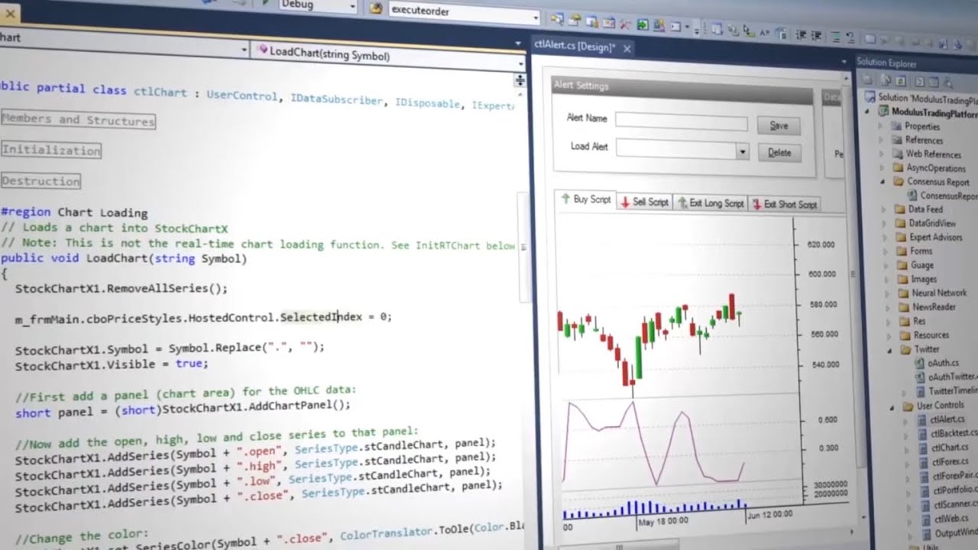Click the solution 'ModulusTradingPlatform' node icon
This screenshot has height=550, width=978.
[x=870, y=97]
